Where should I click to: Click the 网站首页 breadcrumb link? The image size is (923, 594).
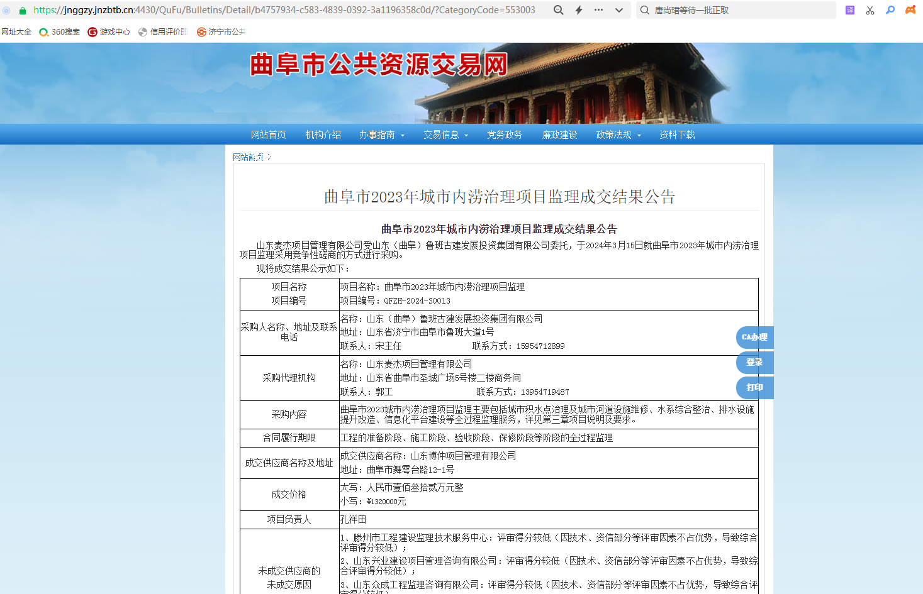tap(248, 157)
